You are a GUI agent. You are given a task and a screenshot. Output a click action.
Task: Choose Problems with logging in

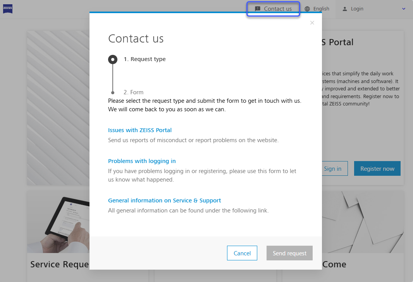(x=142, y=161)
